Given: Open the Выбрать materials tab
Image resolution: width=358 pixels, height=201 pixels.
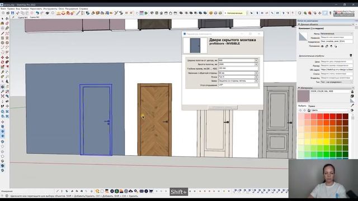Looking at the screenshot, I should pyautogui.click(x=302, y=106).
